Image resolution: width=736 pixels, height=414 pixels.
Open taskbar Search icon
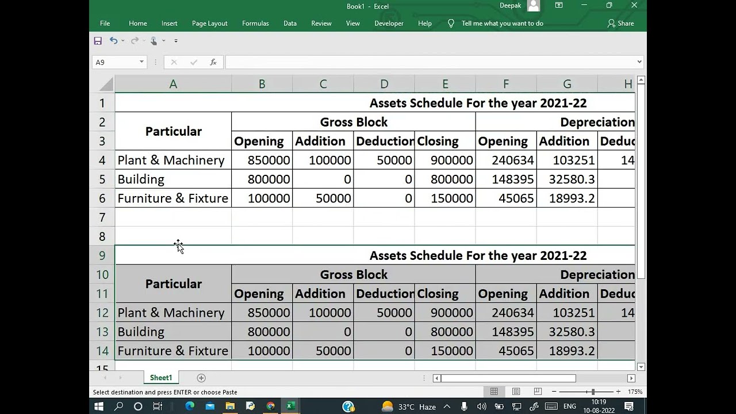click(119, 406)
